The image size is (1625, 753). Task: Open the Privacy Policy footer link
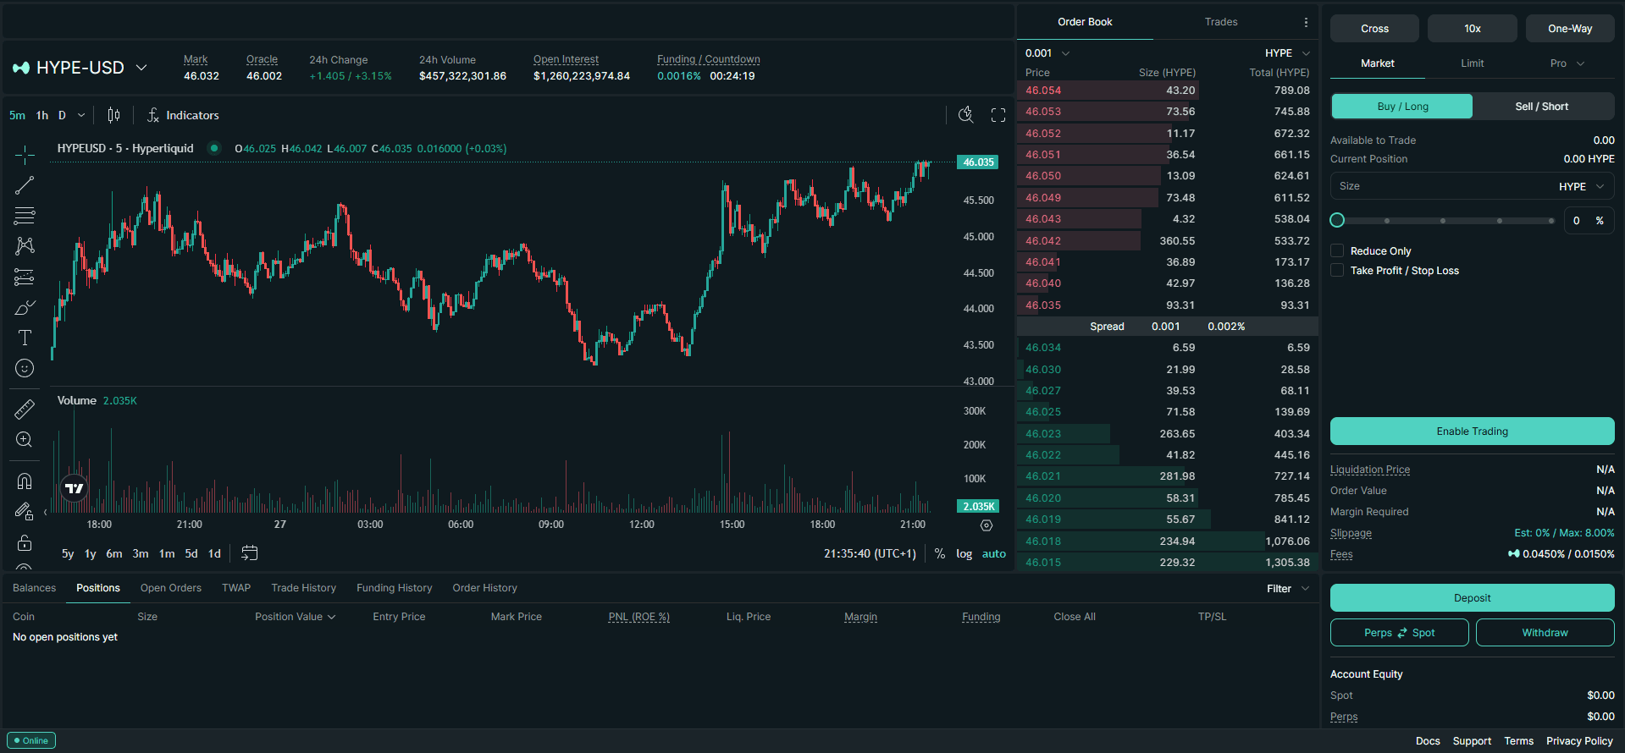(1579, 741)
